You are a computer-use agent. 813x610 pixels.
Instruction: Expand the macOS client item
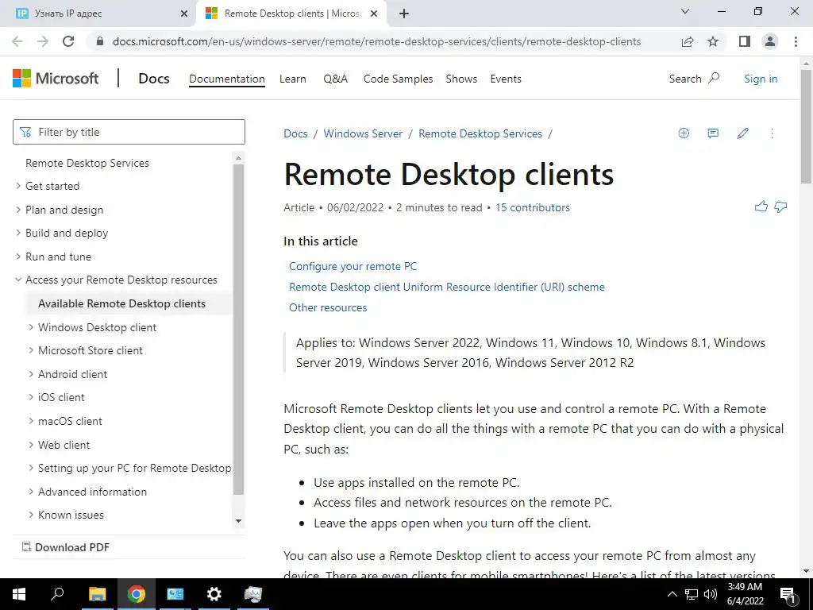[x=31, y=421]
